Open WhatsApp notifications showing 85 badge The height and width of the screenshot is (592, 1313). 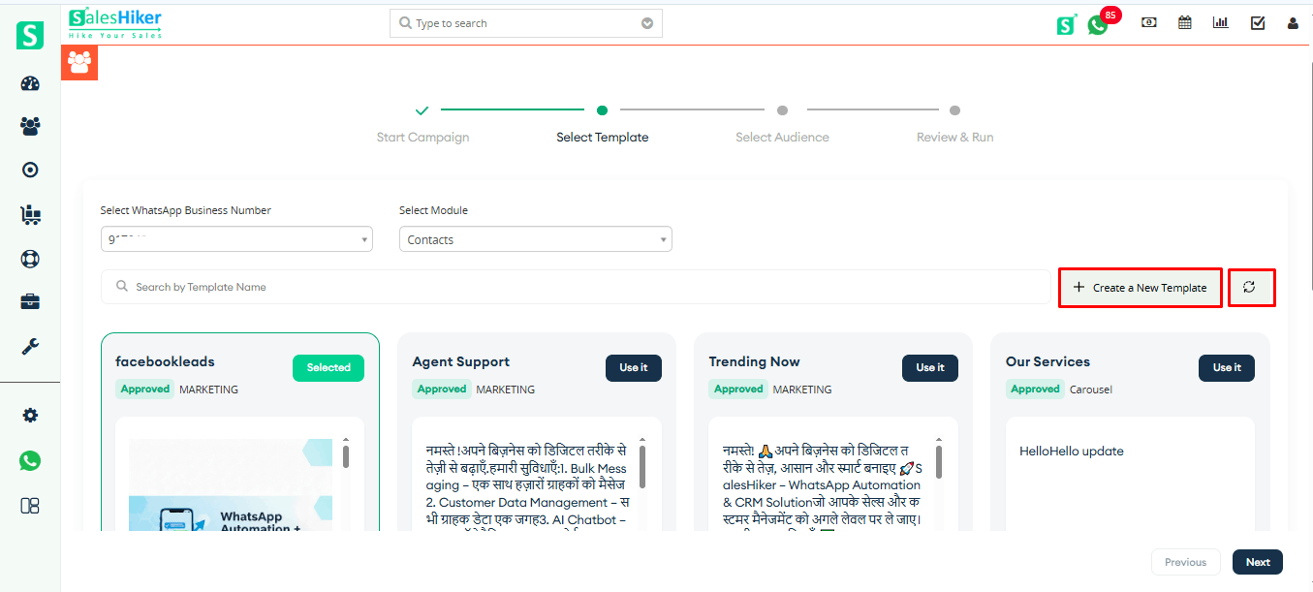tap(1098, 22)
